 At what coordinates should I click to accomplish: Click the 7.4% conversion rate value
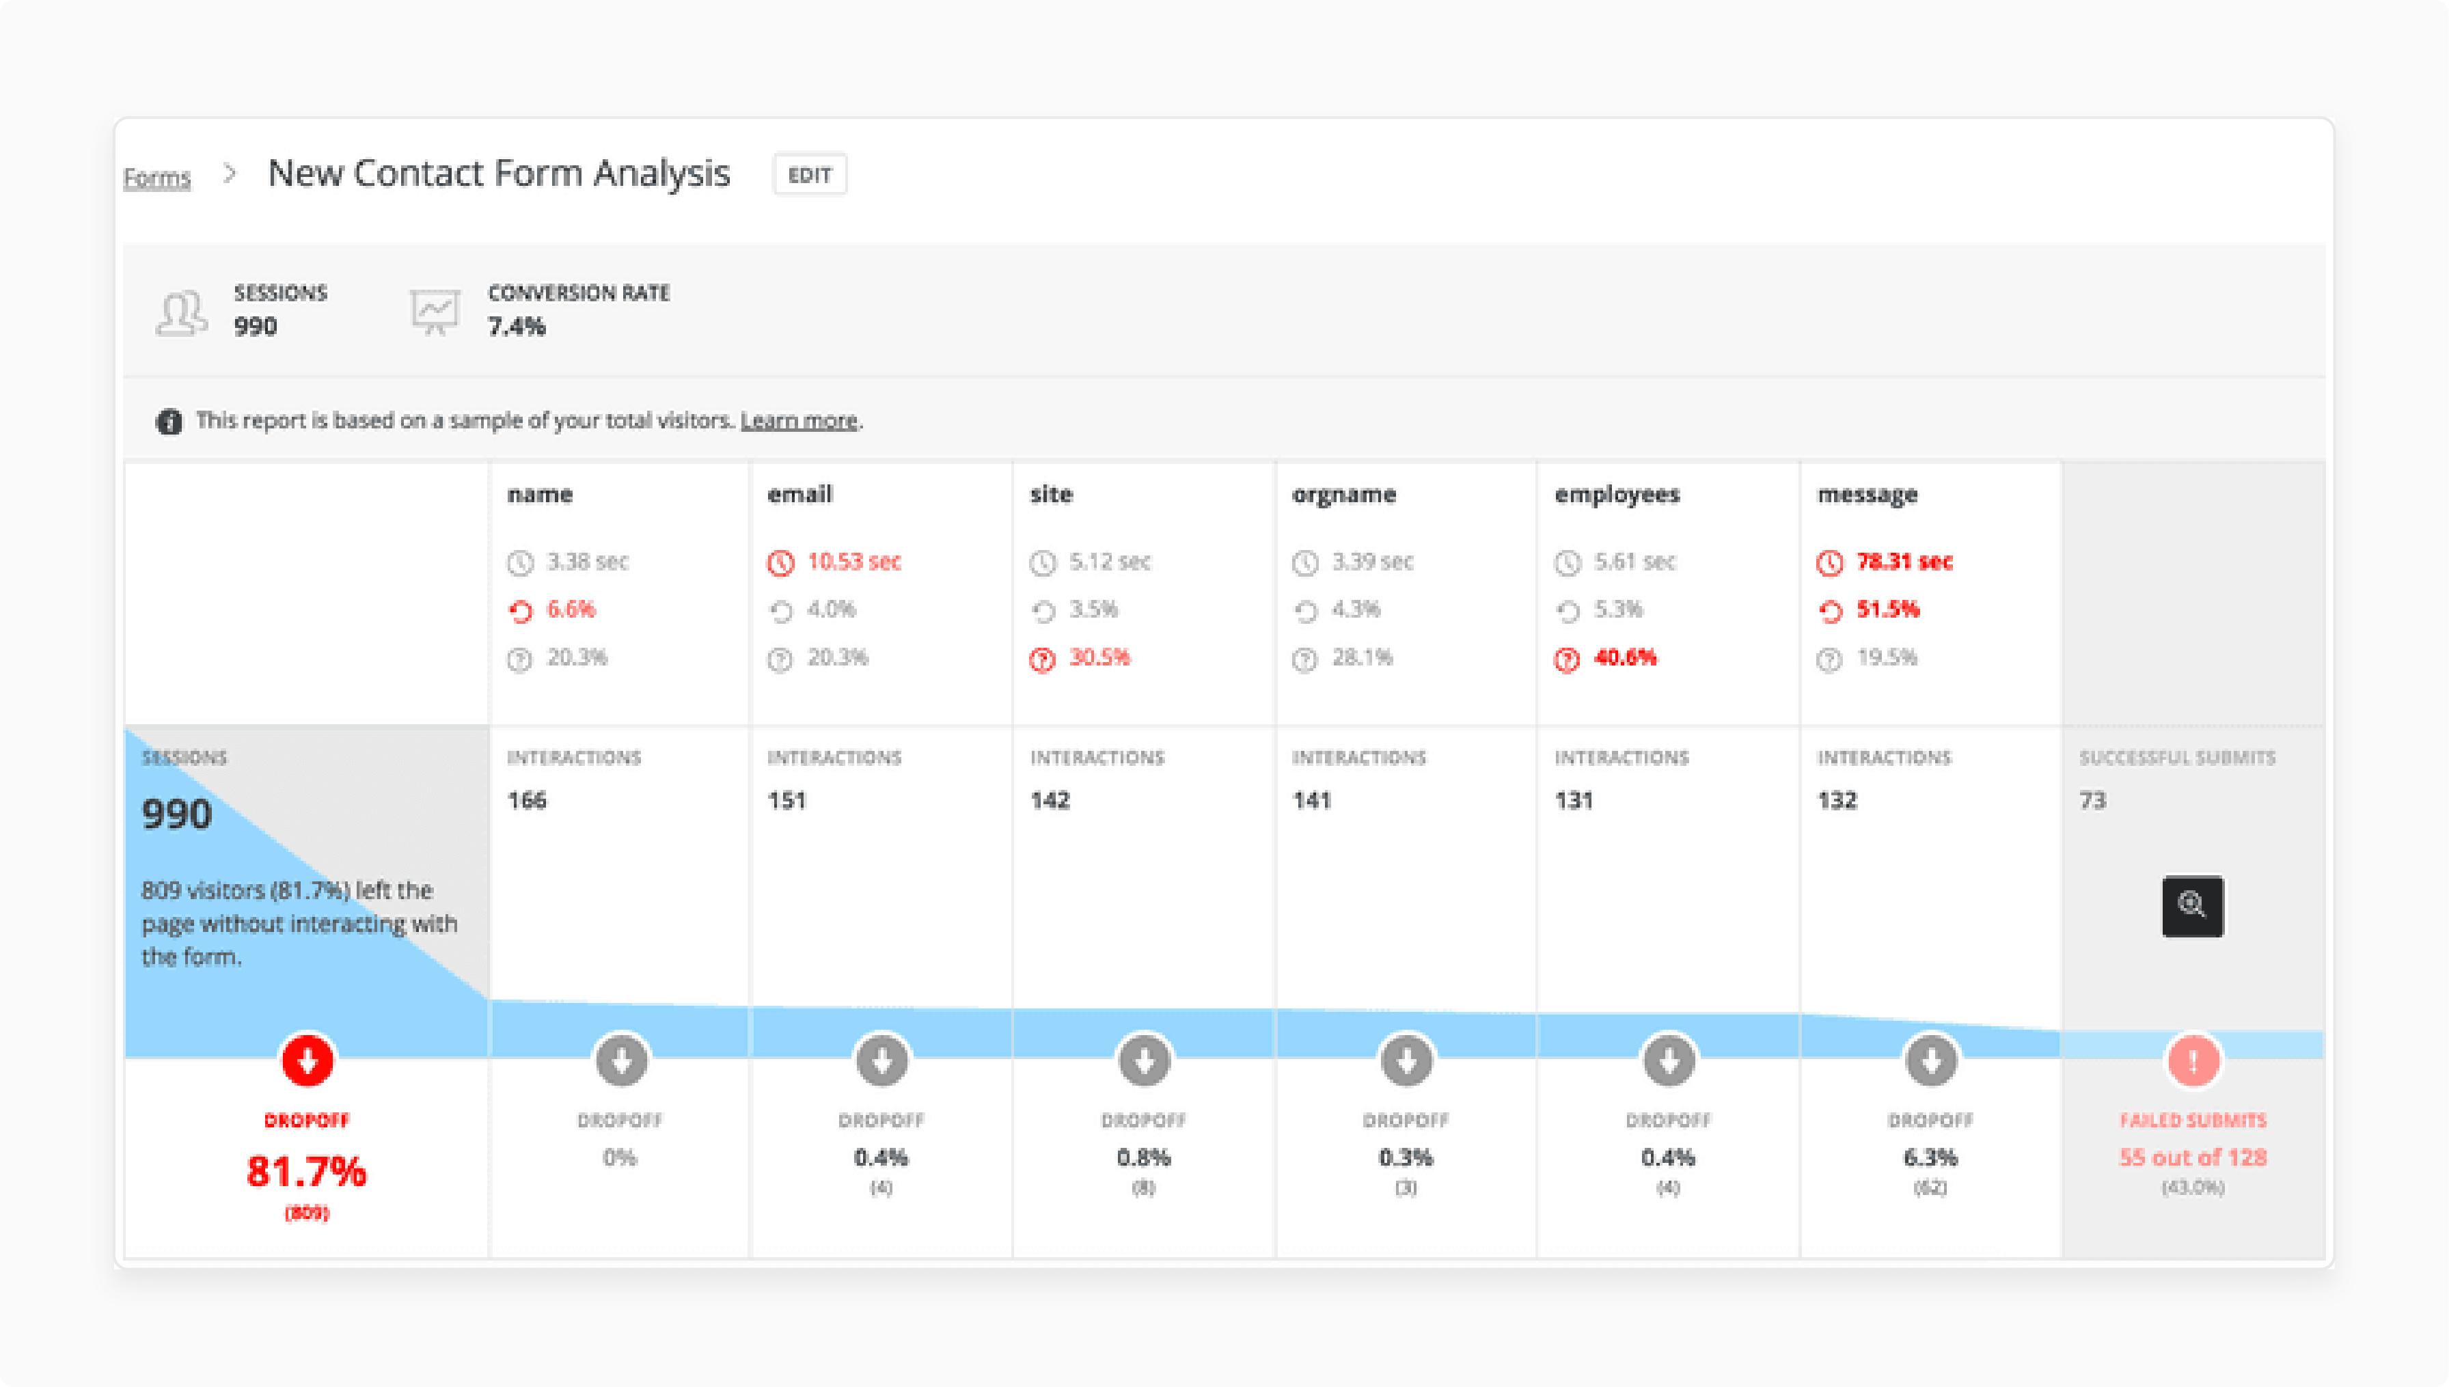click(x=517, y=327)
